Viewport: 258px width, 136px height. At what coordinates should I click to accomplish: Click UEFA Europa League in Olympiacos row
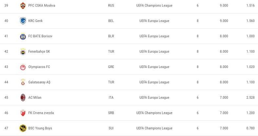[x=154, y=67]
